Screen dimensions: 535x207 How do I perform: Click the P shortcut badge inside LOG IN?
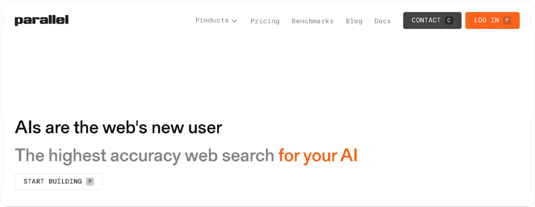coord(507,20)
